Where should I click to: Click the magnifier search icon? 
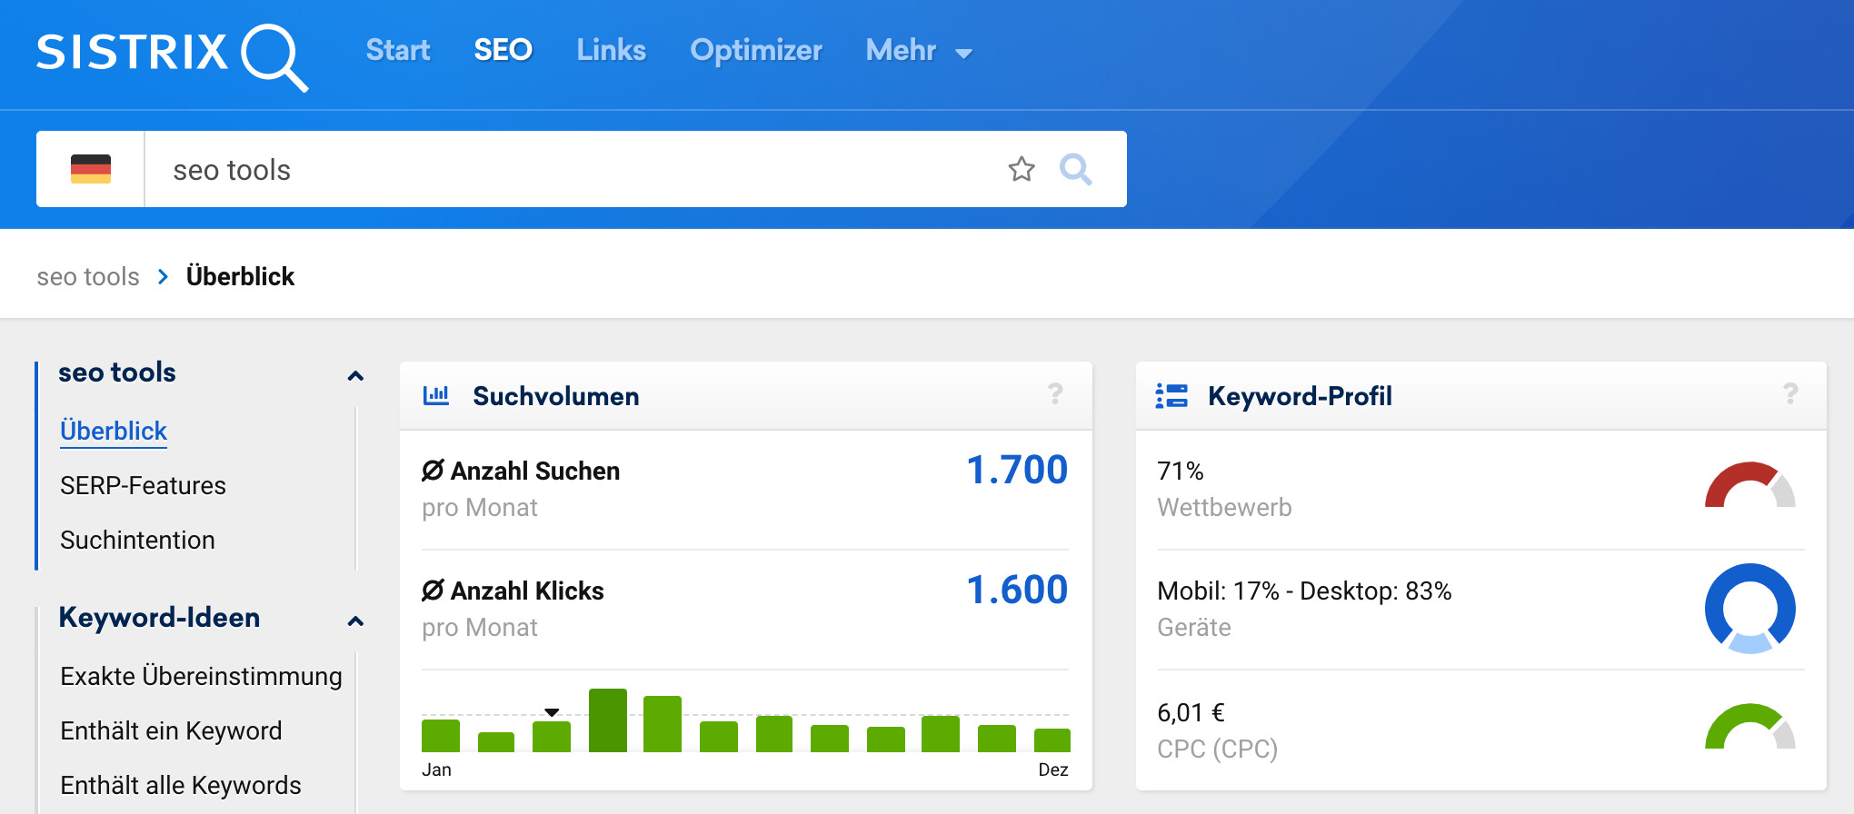(x=1075, y=169)
